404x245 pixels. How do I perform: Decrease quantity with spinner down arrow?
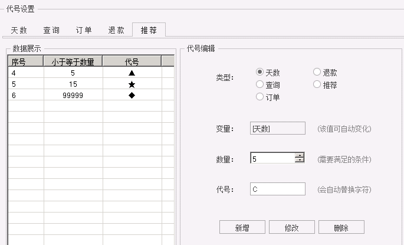(x=300, y=160)
